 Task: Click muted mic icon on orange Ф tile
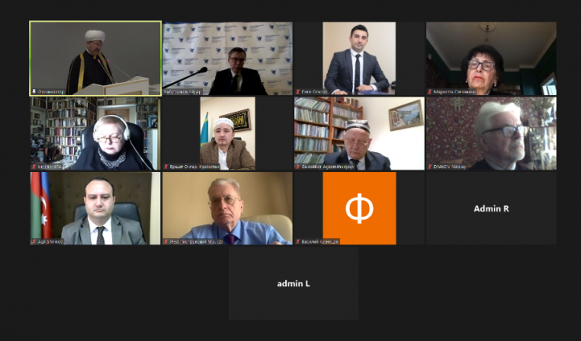pos(298,241)
